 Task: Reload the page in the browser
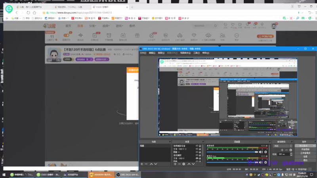click(28, 13)
